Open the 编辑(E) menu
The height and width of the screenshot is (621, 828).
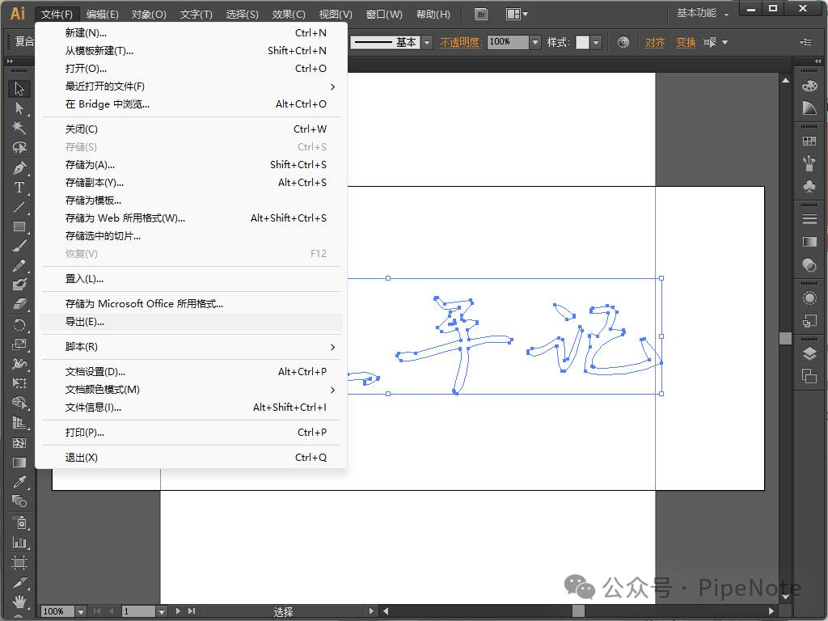click(103, 15)
